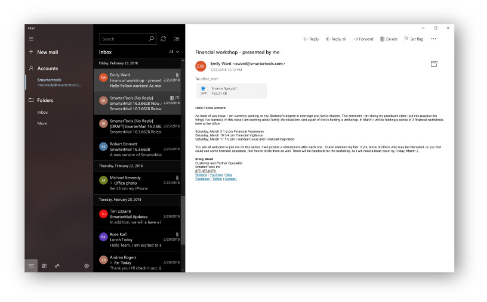Open the Website link in signature
Viewport: 487px width, 302px height.
tap(201, 175)
